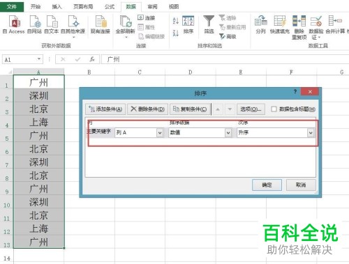
Task: Import data from website (自网站)
Action: (x=35, y=24)
